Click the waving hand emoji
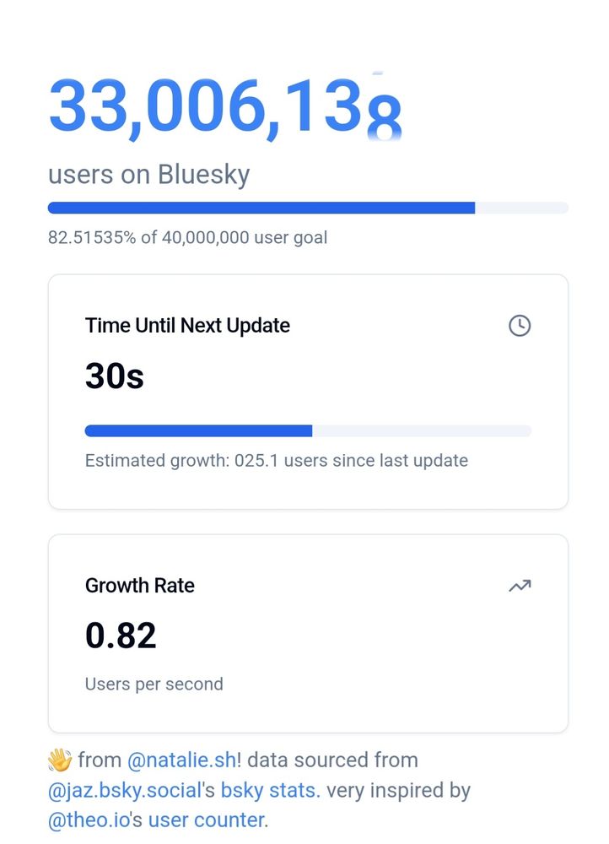The image size is (609, 844). (60, 760)
